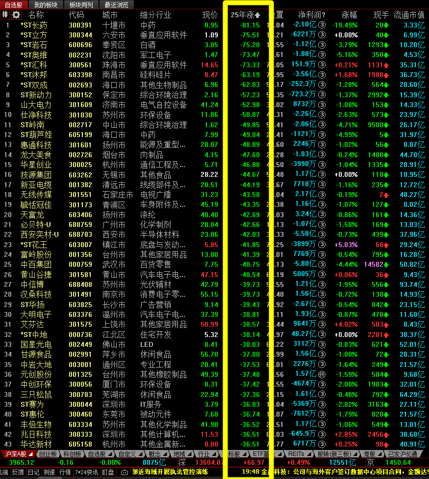Click the ③ report icon in 山大电力 row
429x479 pixels.
[x=322, y=105]
